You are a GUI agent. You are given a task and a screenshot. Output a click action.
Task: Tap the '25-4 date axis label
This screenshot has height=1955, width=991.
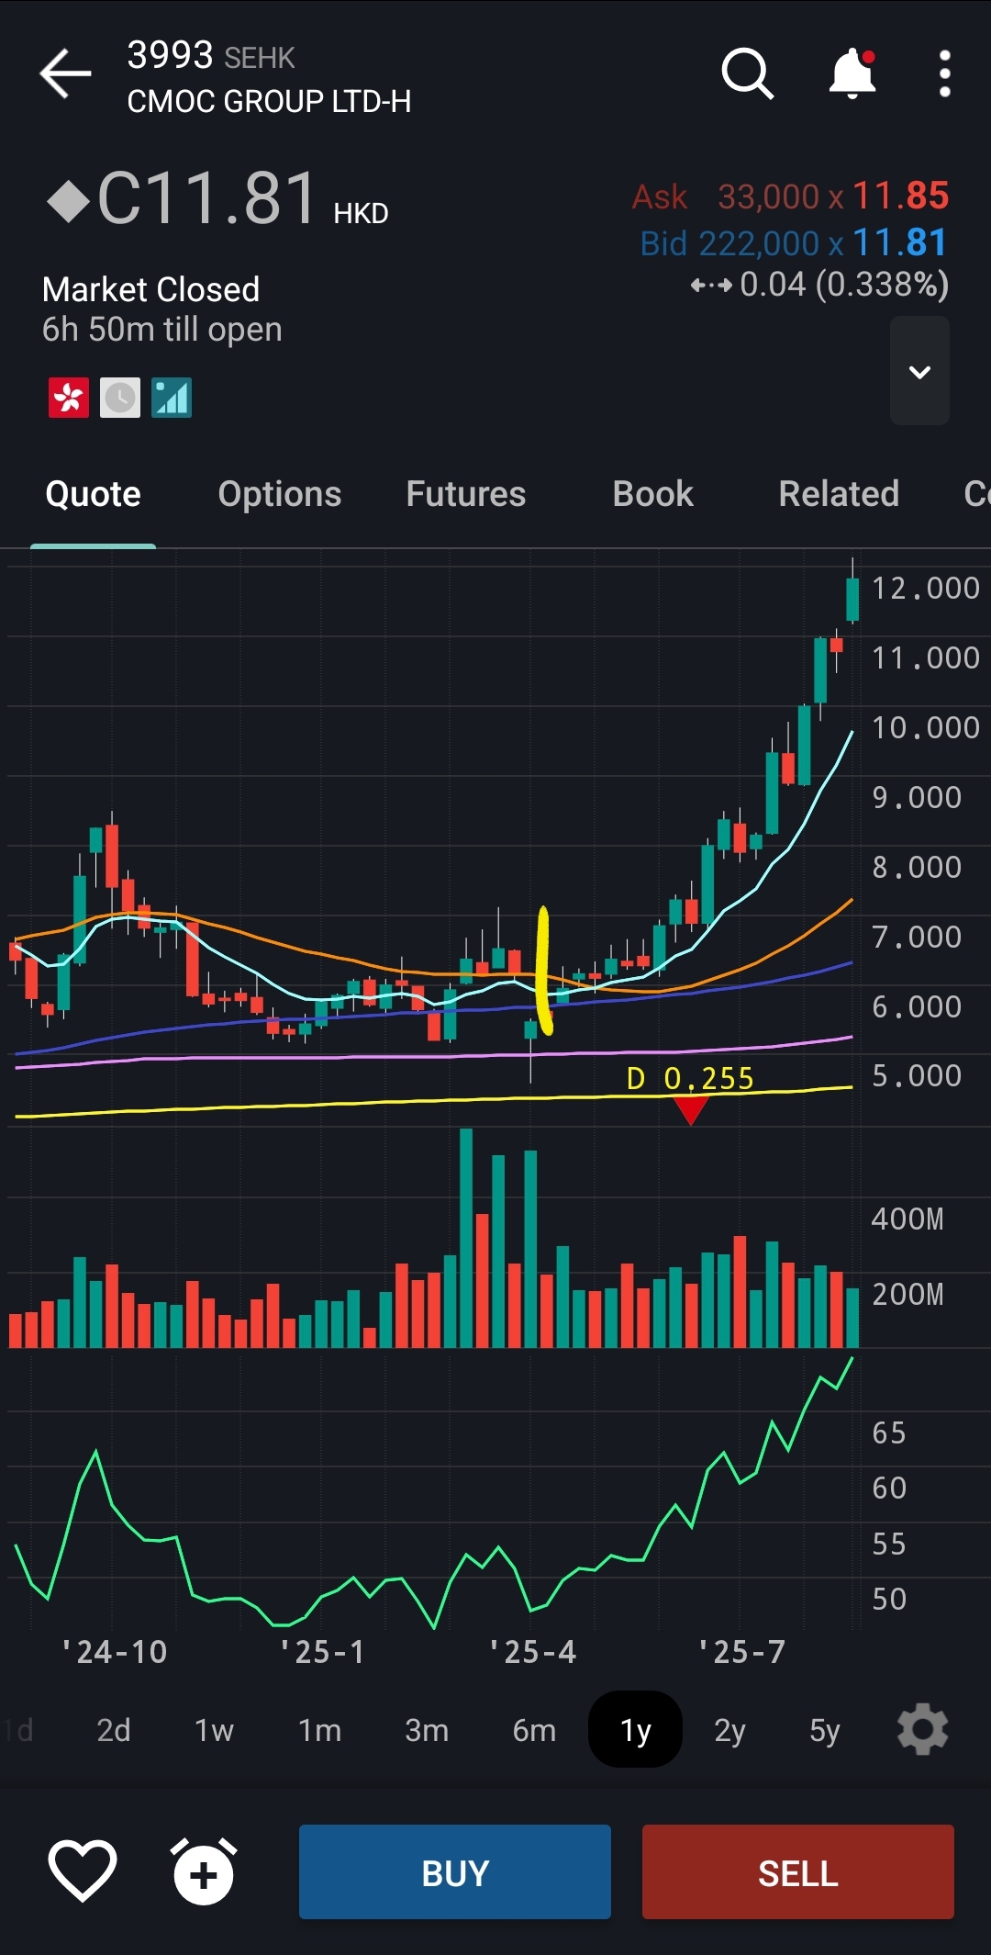click(532, 1652)
